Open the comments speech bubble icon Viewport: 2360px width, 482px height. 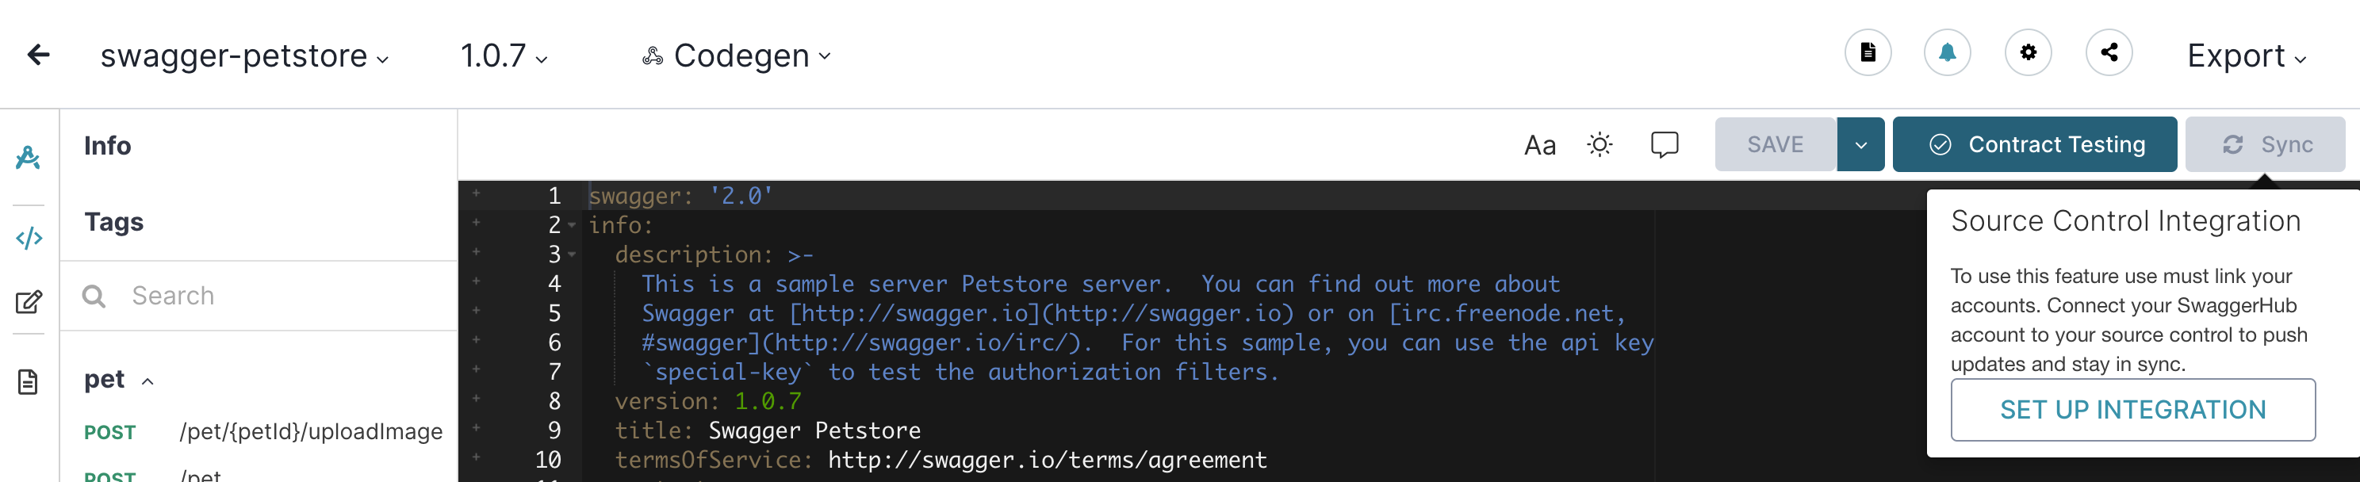click(x=1664, y=145)
